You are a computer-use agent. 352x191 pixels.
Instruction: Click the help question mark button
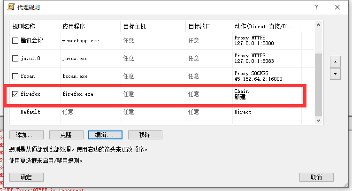(x=316, y=7)
